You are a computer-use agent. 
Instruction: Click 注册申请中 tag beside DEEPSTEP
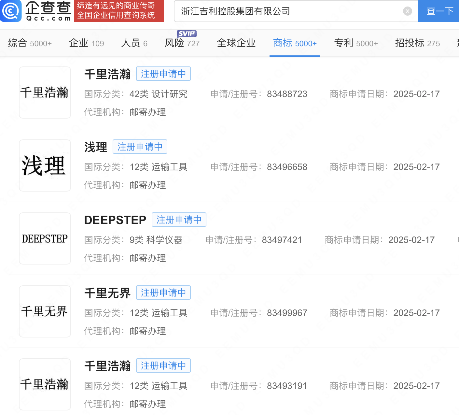coord(179,220)
